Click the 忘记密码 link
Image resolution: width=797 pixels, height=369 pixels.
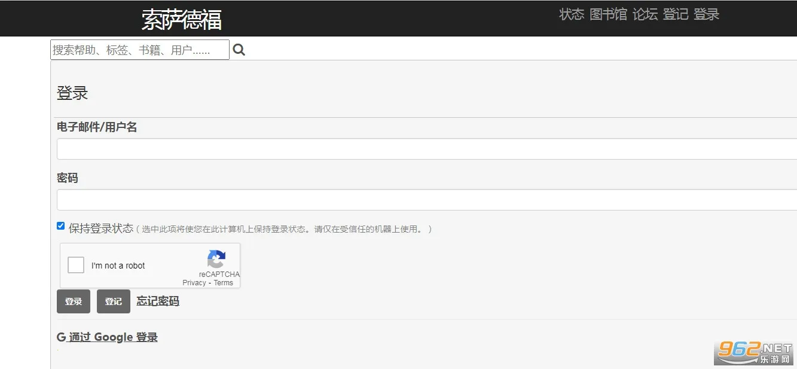point(157,301)
